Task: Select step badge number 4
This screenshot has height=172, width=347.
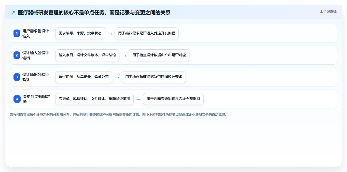Action: (17, 99)
